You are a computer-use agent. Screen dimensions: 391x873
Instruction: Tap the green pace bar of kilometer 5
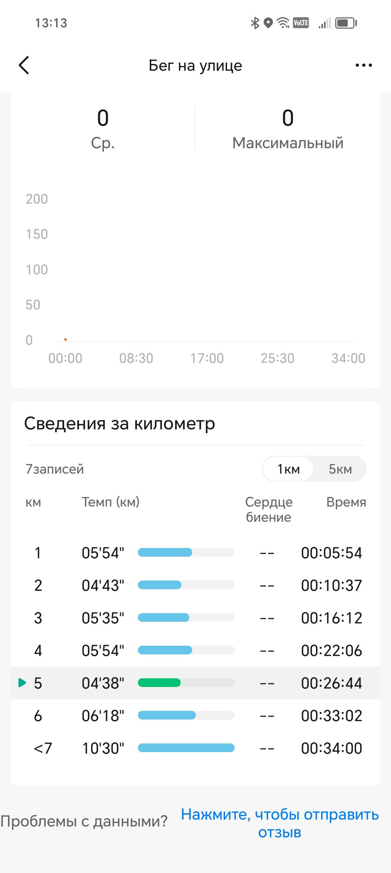pyautogui.click(x=159, y=683)
